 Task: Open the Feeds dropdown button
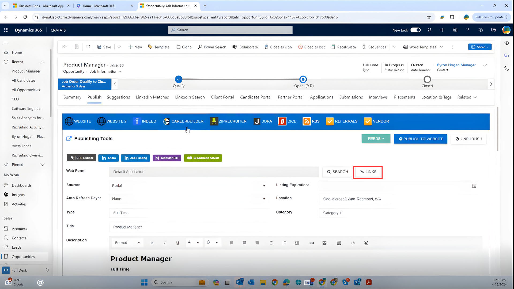[376, 139]
